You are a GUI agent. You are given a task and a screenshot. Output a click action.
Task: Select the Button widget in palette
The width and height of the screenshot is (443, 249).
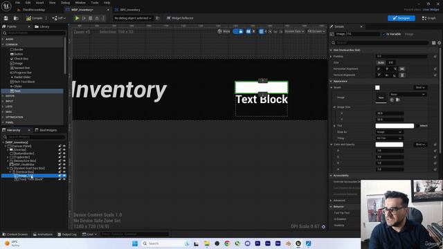pyautogui.click(x=17, y=54)
